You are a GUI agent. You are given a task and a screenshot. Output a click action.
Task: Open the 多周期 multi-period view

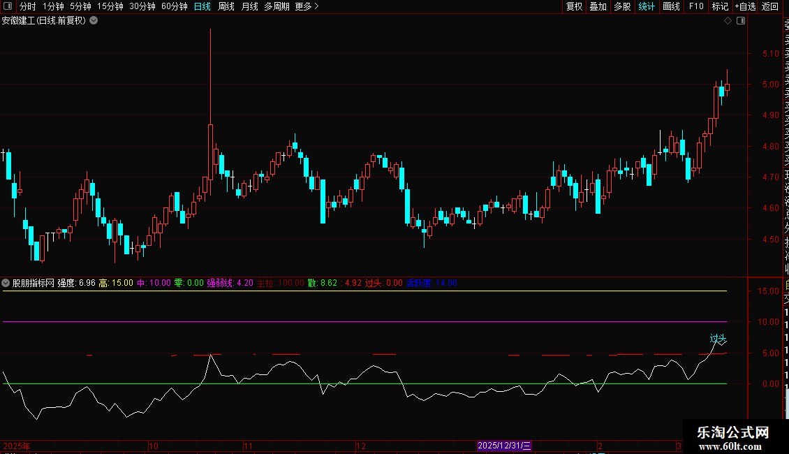(x=276, y=6)
